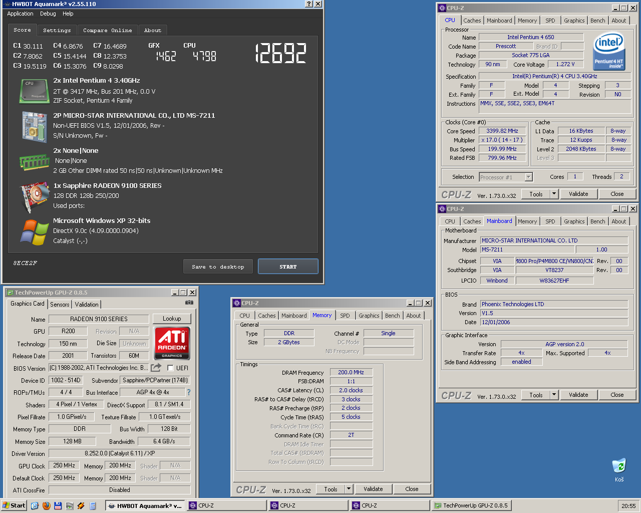Image resolution: width=641 pixels, height=513 pixels.
Task: Click the blue show desktop icon in quick launch
Action: pyautogui.click(x=35, y=505)
